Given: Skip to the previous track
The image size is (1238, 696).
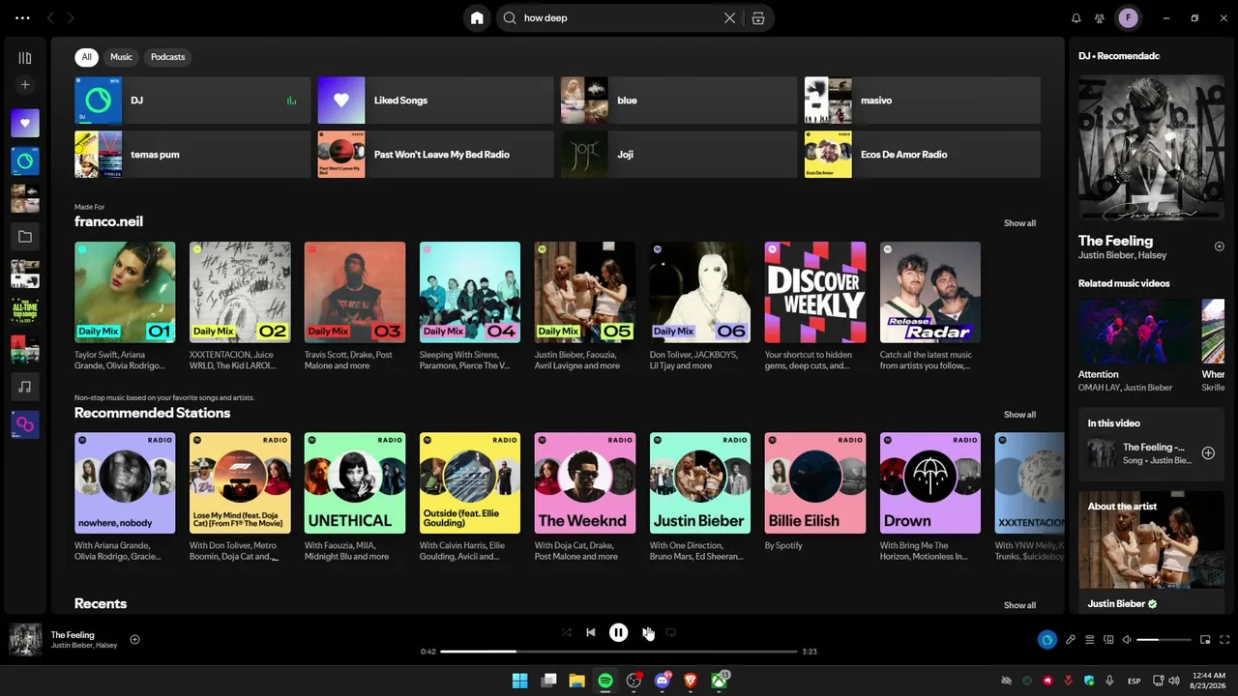Looking at the screenshot, I should click(x=591, y=632).
